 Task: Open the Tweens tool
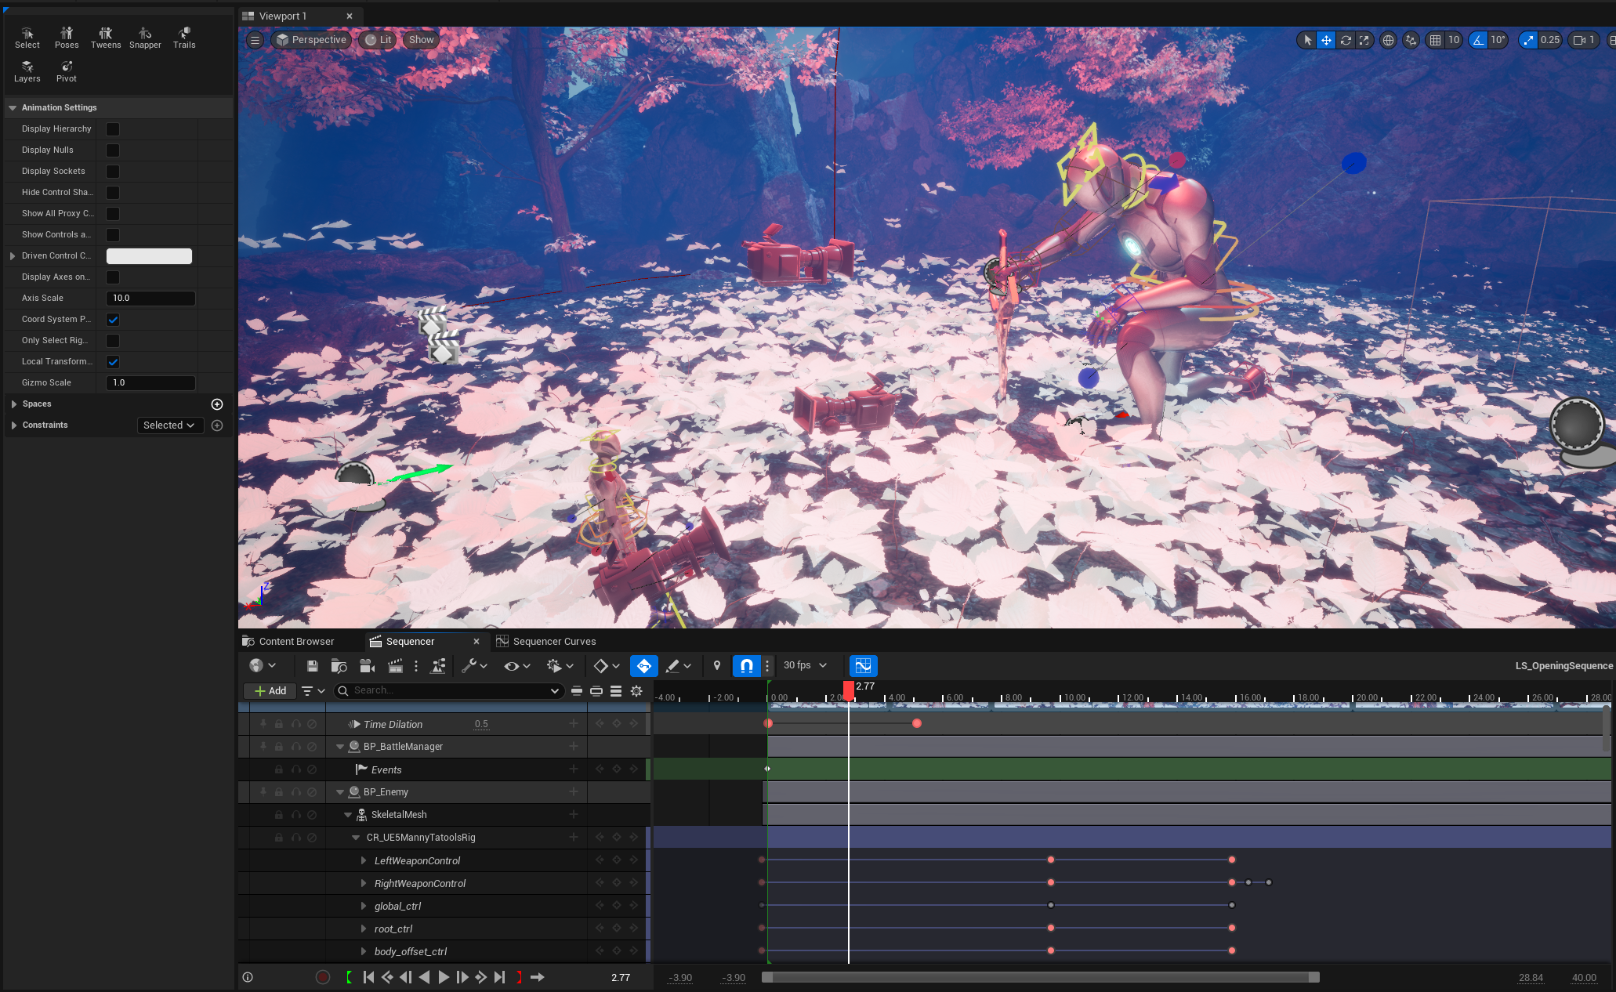pyautogui.click(x=106, y=38)
